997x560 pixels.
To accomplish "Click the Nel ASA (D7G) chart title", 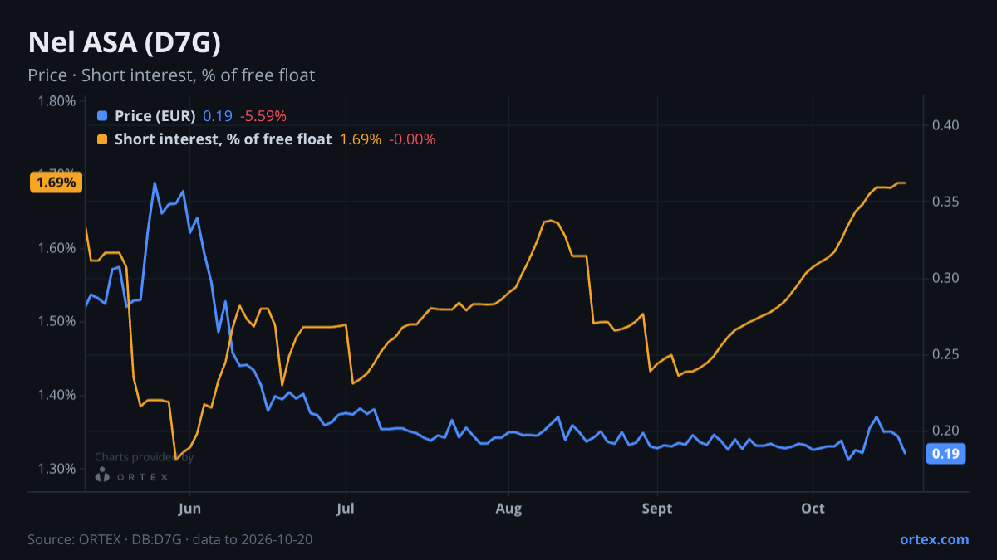I will coord(124,42).
